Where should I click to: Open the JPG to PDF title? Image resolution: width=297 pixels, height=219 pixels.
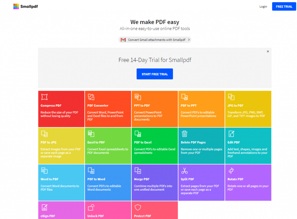pos(235,105)
